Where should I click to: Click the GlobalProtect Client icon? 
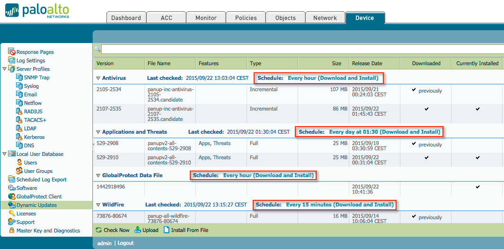click(11, 197)
